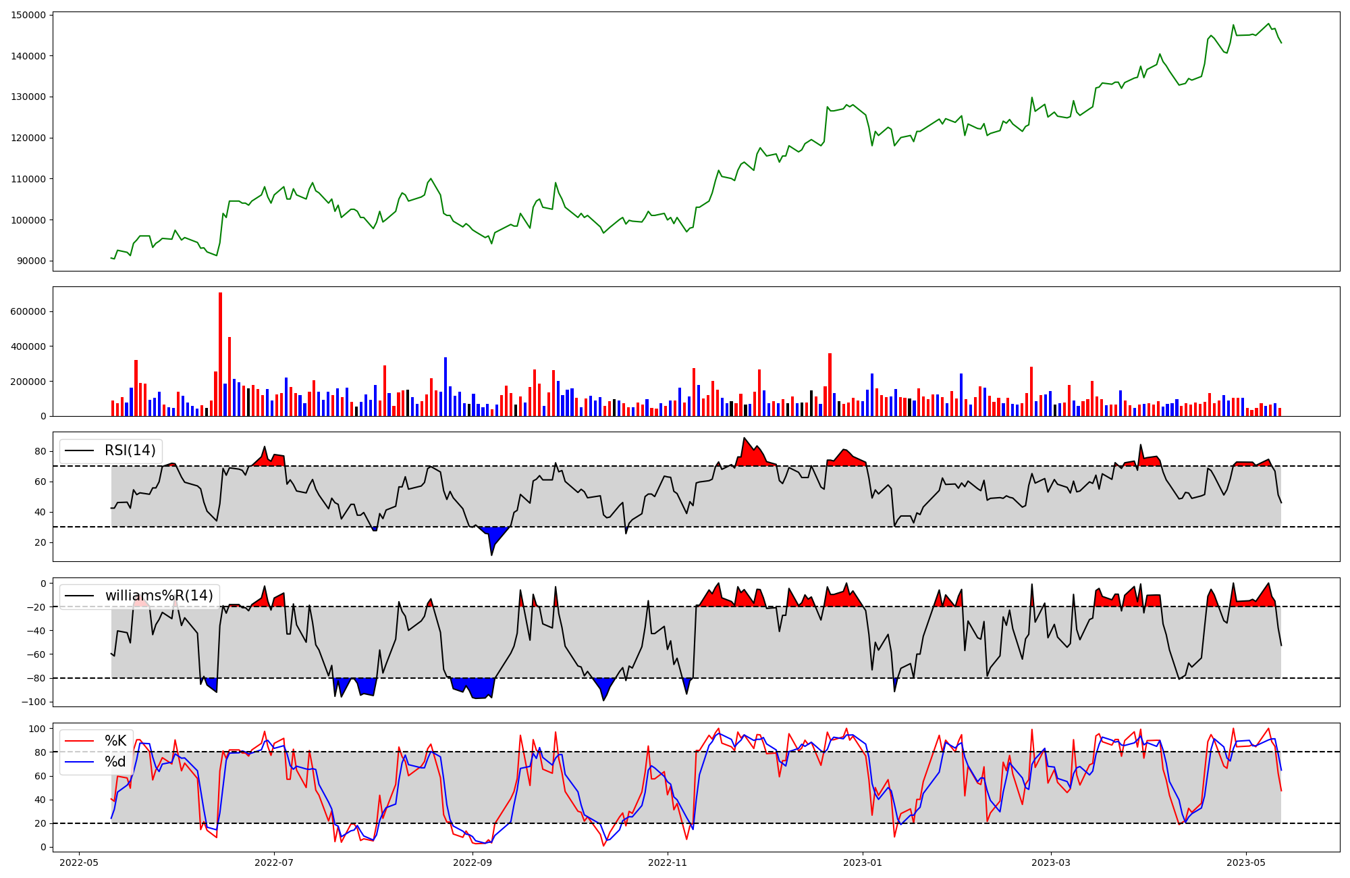Click the 2023-01 date tick label
The width and height of the screenshot is (1350, 878).
[863, 862]
